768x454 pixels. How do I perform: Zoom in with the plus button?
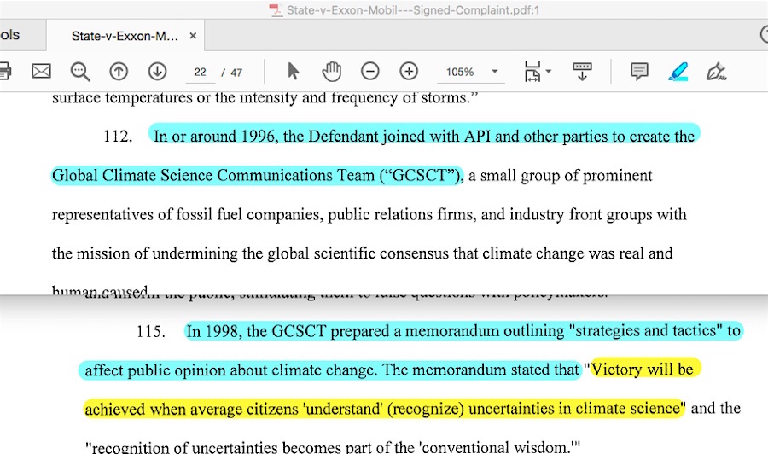[x=409, y=71]
